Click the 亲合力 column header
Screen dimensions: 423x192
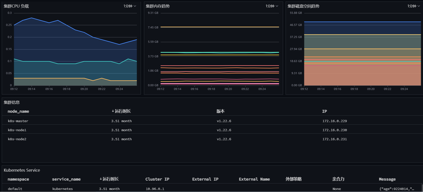tap(338, 179)
